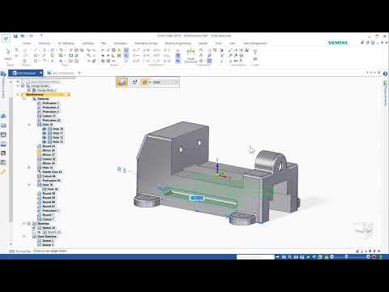Image resolution: width=389 pixels, height=292 pixels.
Task: Toggle the Sketch 24 visibility checkbox
Action: click(34, 228)
